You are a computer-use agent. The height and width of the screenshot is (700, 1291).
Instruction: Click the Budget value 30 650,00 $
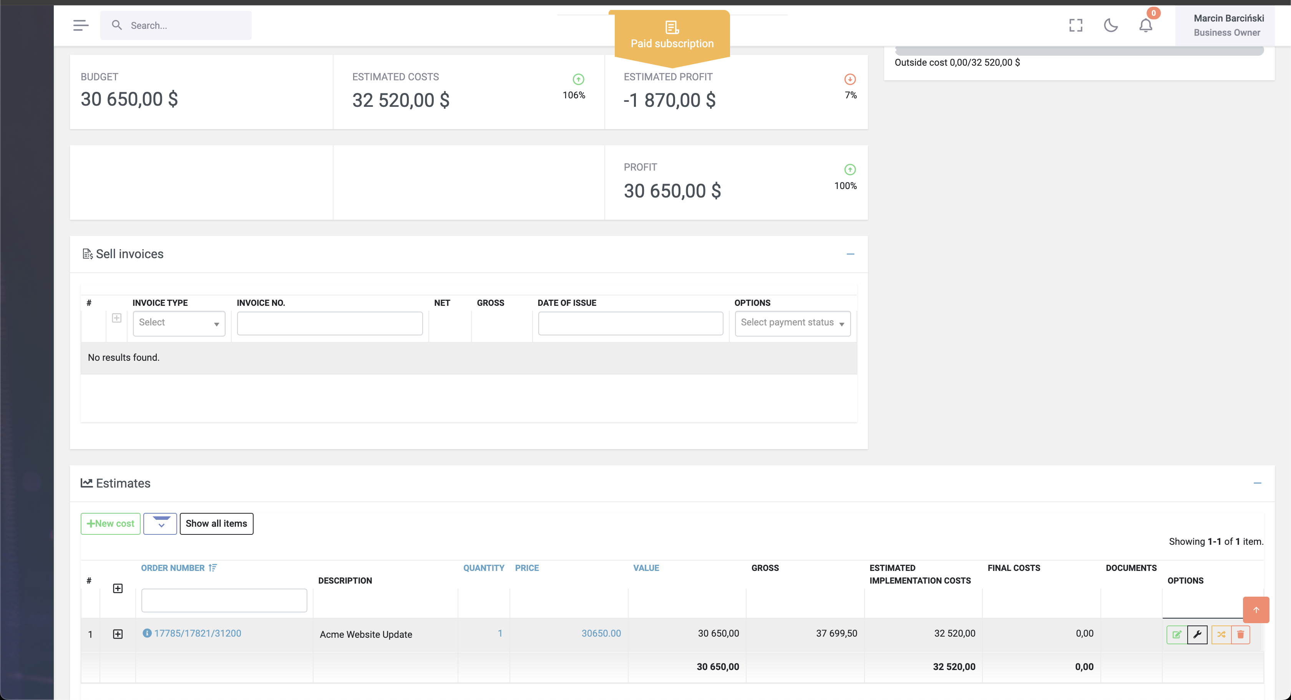click(129, 99)
